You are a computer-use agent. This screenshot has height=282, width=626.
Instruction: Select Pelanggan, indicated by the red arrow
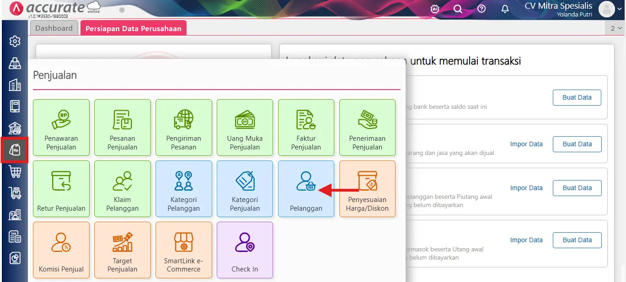point(306,189)
